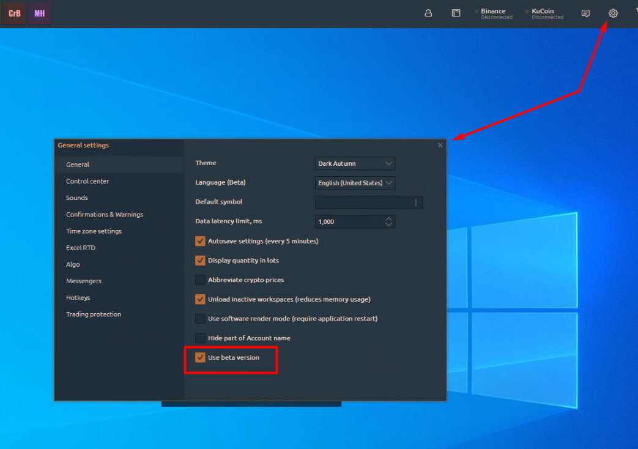The image size is (638, 449).
Task: Open the window layout icon beside the lock
Action: 456,13
